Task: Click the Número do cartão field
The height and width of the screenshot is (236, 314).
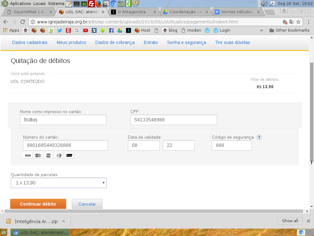Action: 66,145
